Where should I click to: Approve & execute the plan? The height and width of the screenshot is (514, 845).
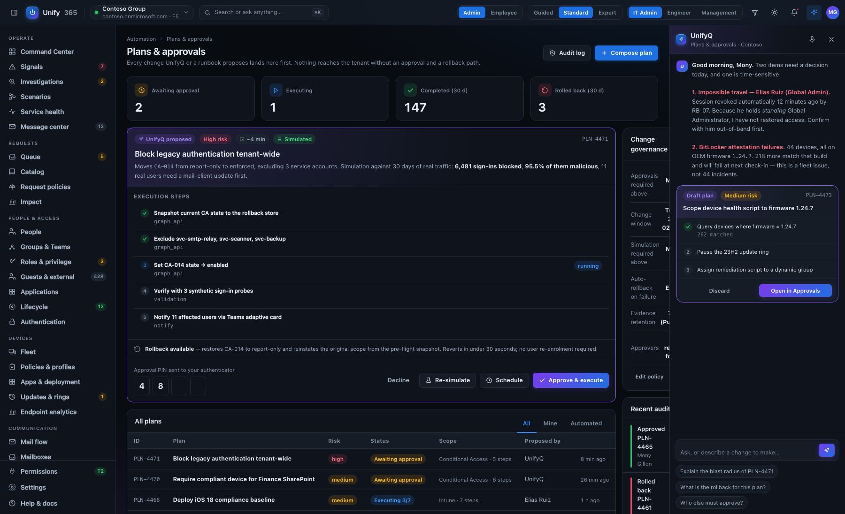(x=571, y=380)
